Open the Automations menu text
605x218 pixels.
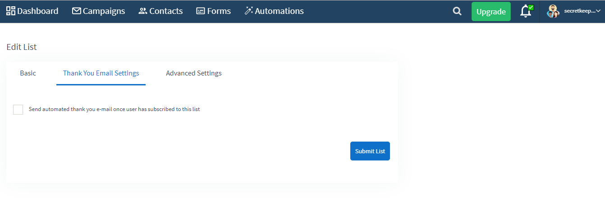(x=279, y=11)
